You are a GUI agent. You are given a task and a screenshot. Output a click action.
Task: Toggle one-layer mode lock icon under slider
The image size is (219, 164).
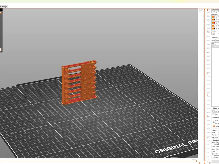click(205, 163)
